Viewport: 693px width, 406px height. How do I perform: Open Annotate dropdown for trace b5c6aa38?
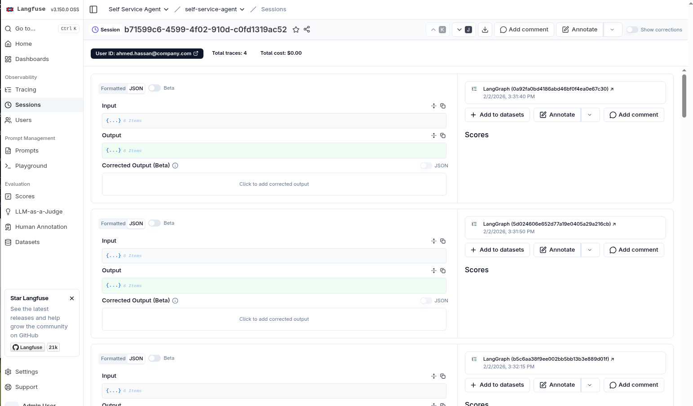point(590,385)
